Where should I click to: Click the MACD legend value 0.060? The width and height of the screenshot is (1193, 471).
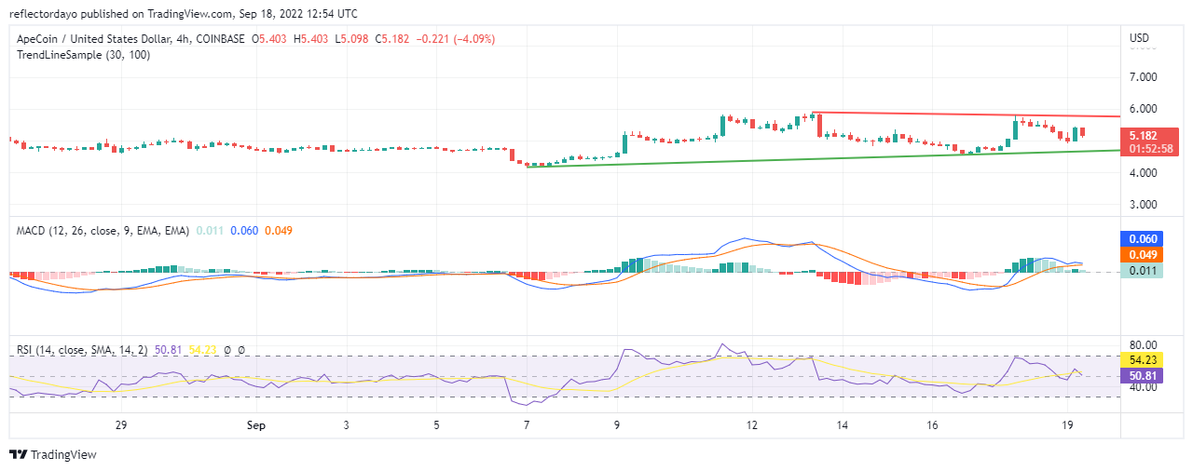[244, 230]
